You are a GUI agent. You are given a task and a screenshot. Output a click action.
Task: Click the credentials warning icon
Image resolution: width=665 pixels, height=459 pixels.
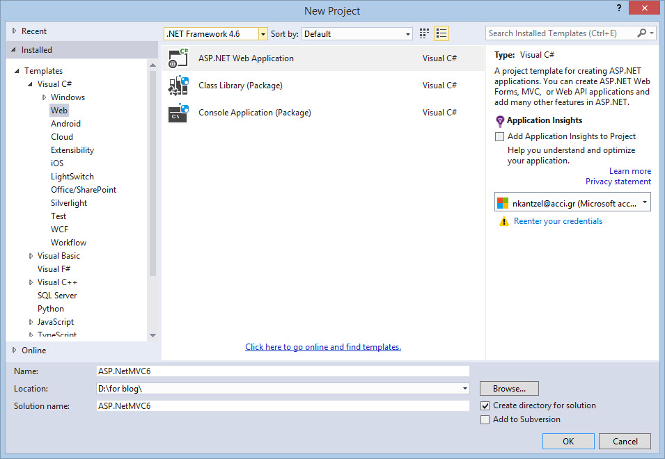(x=504, y=221)
